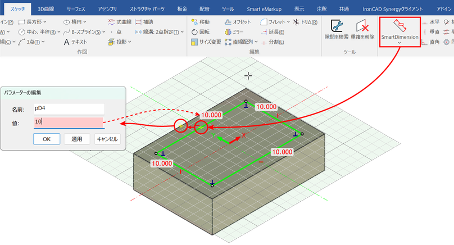The height and width of the screenshot is (245, 454).
Task: Select the トリム trim tool
Action: (x=305, y=22)
